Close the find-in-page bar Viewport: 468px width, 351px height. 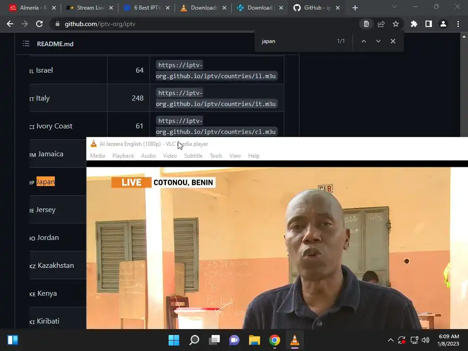393,41
